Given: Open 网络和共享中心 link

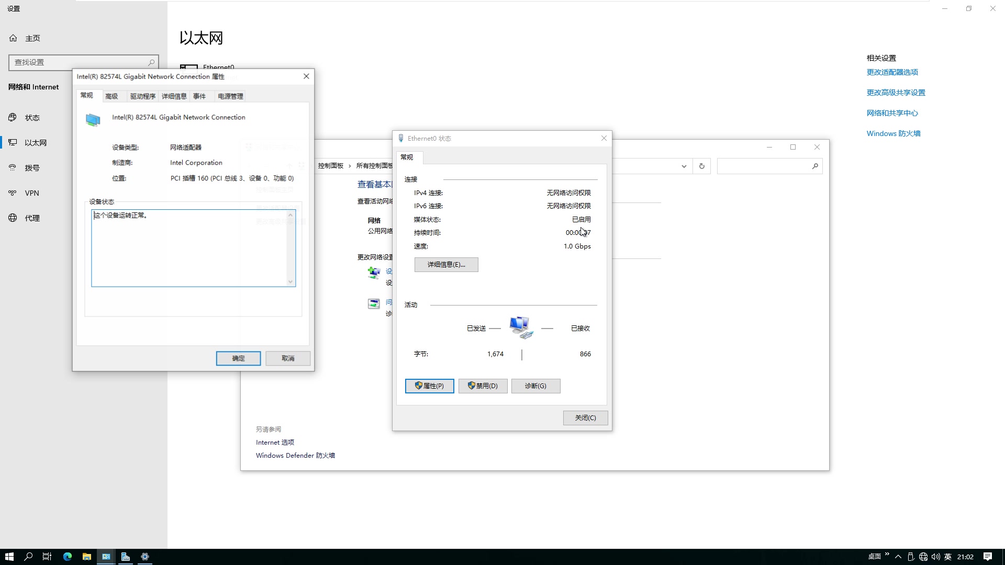Looking at the screenshot, I should [892, 113].
